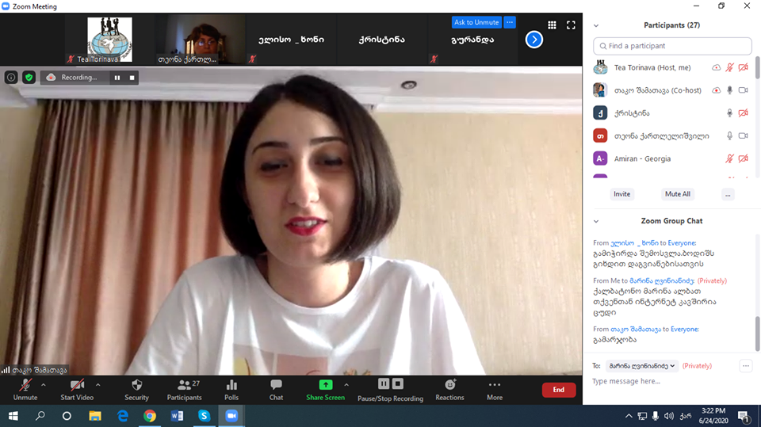The height and width of the screenshot is (427, 761).
Task: Open Skype from the taskbar
Action: click(204, 416)
